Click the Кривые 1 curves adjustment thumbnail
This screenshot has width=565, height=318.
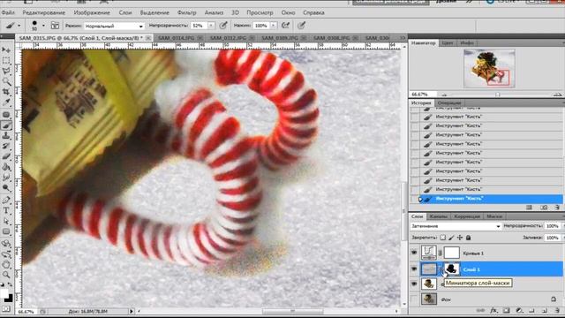[x=429, y=253]
